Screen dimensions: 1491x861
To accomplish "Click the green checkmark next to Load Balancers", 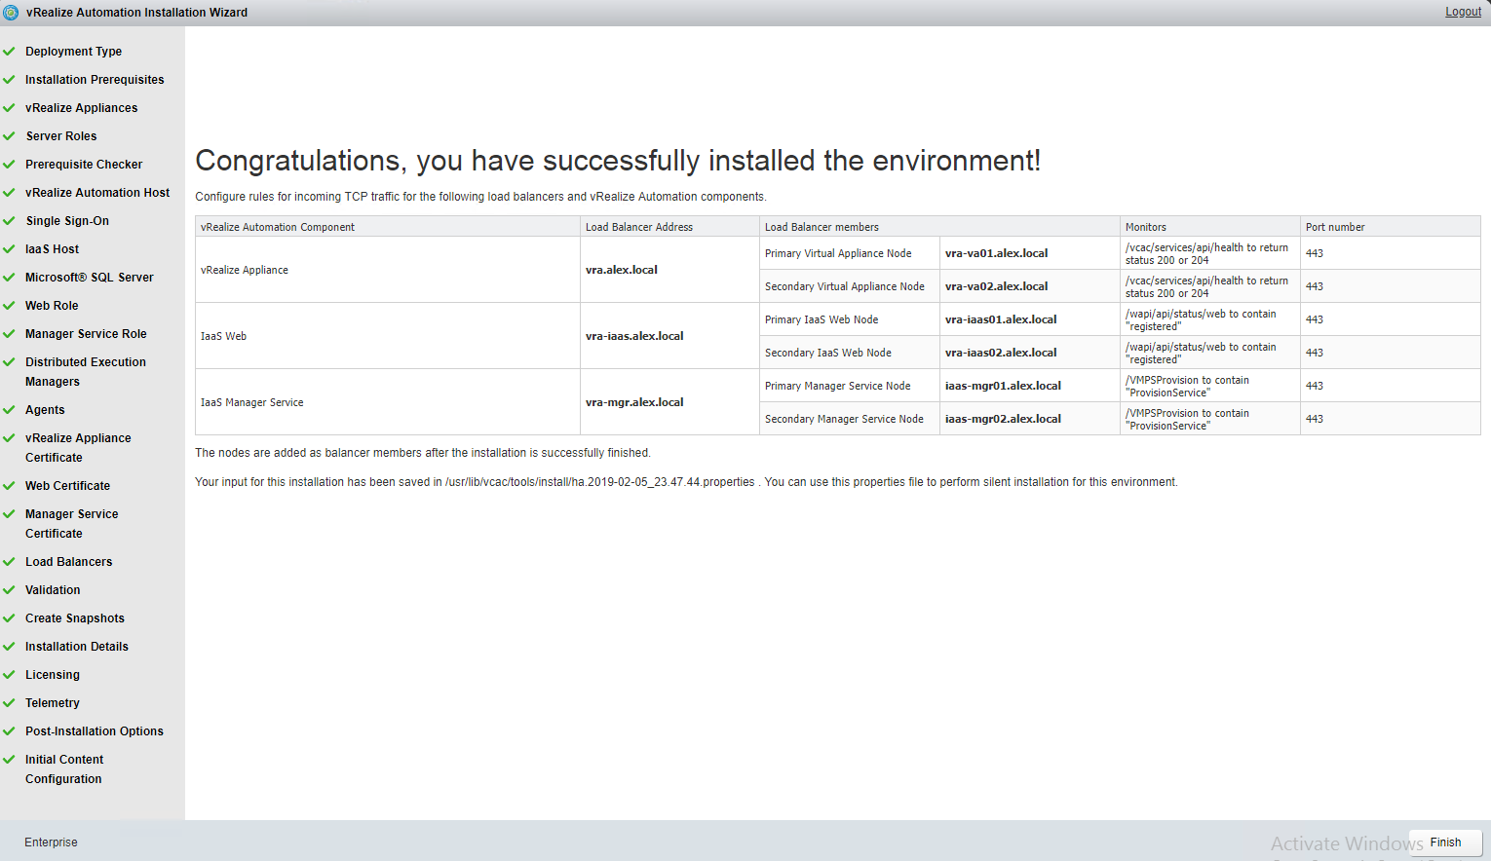I will 9,562.
